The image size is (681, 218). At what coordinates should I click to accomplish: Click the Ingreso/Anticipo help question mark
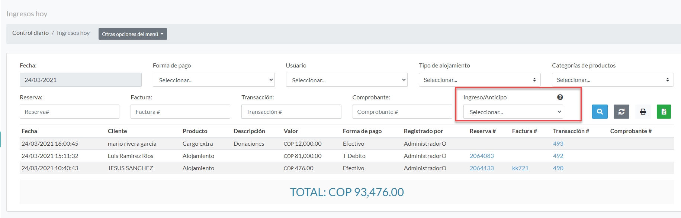[560, 97]
